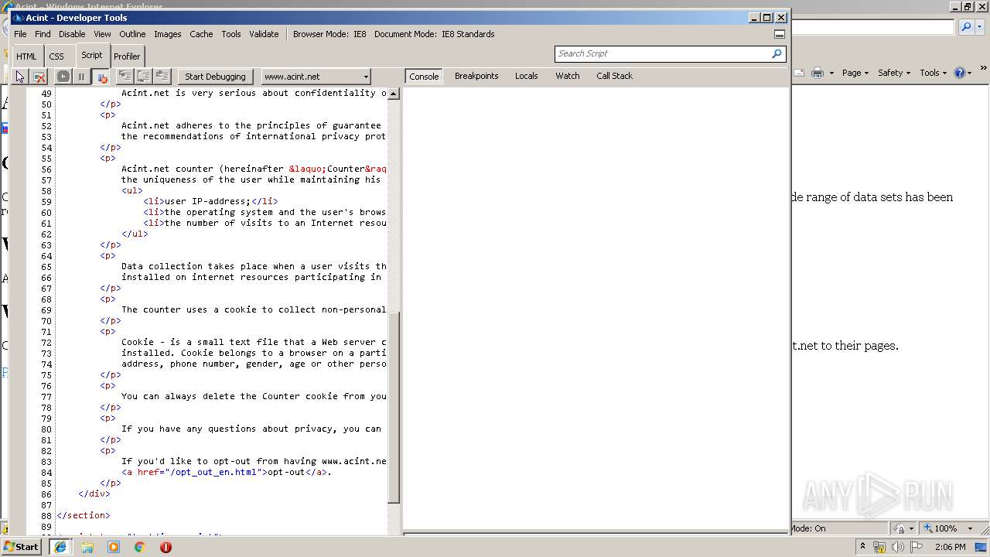Viewport: 990px width, 557px height.
Task: Click the Windows Start button
Action: pos(22,547)
